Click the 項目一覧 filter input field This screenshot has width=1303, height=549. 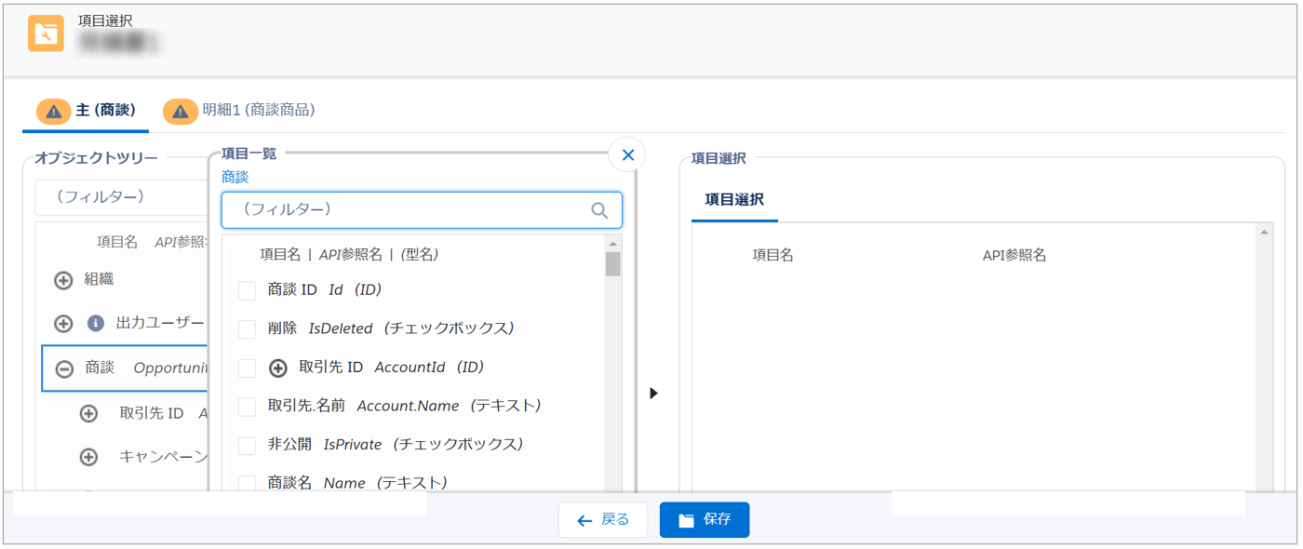click(410, 210)
